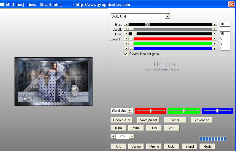Screen dimensions: 236x151
Task: Click Cutoff slider left arrow
Action: (x=126, y=29)
